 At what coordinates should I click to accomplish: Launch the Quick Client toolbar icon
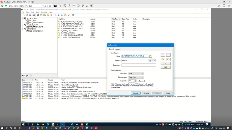point(73,15)
